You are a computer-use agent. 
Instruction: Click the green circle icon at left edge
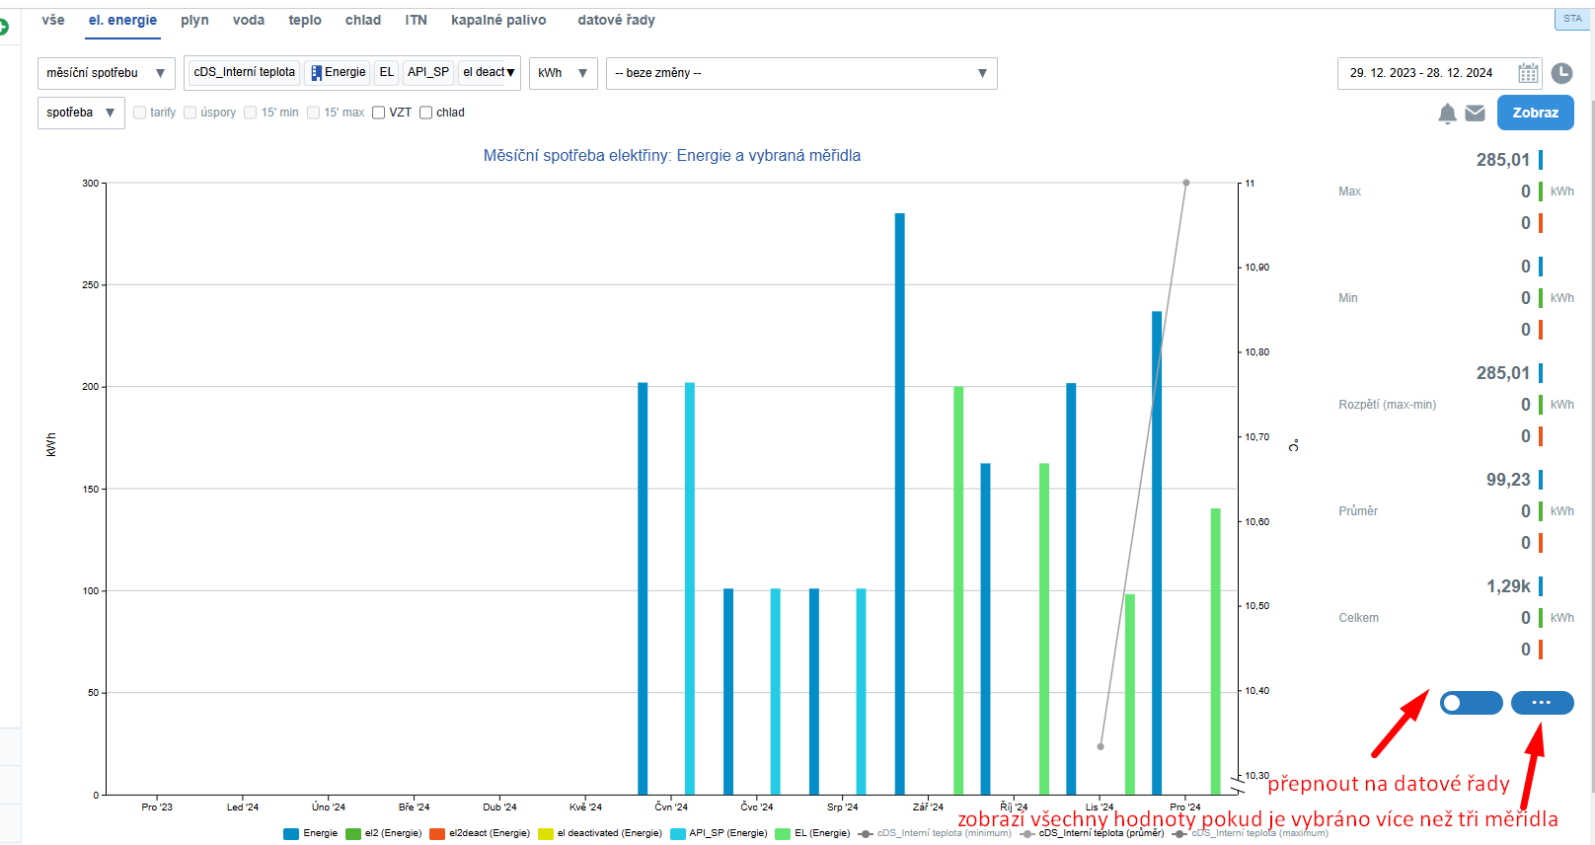[x=3, y=27]
